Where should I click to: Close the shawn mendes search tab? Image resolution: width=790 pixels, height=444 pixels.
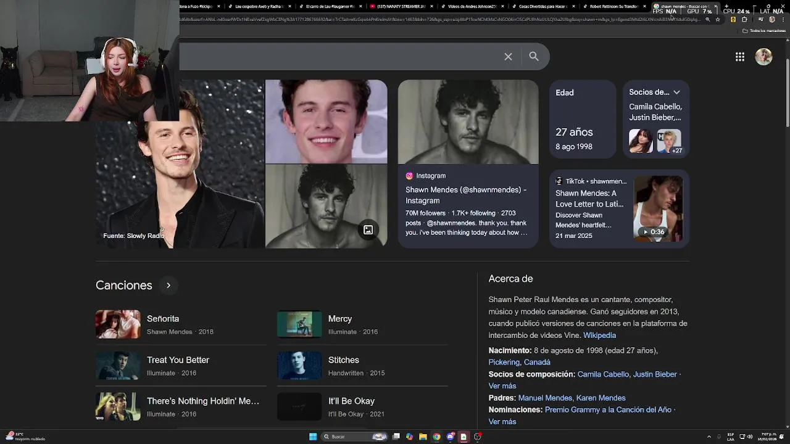click(x=716, y=6)
